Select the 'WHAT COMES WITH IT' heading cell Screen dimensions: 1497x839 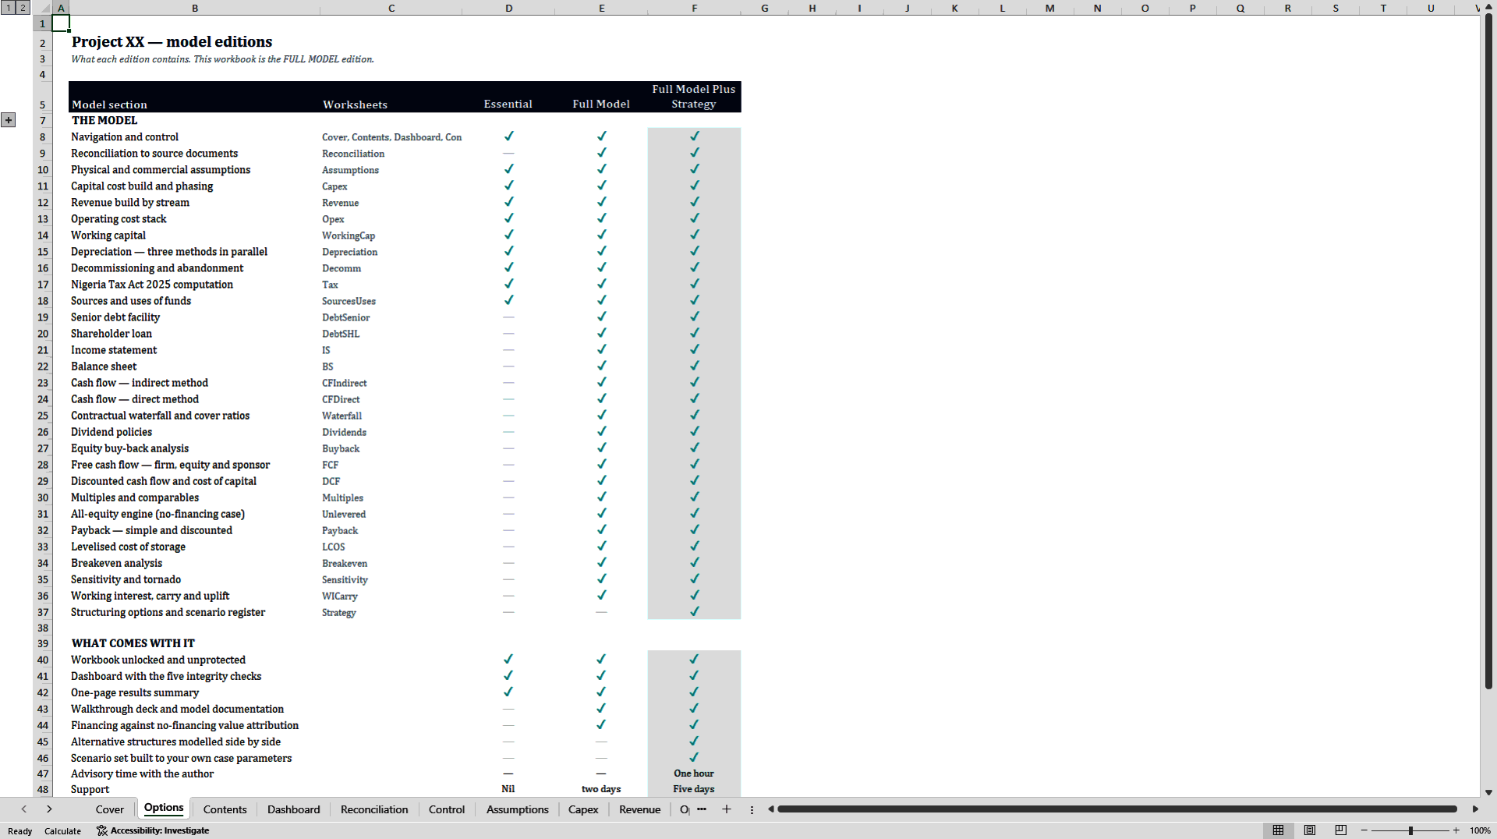(194, 643)
